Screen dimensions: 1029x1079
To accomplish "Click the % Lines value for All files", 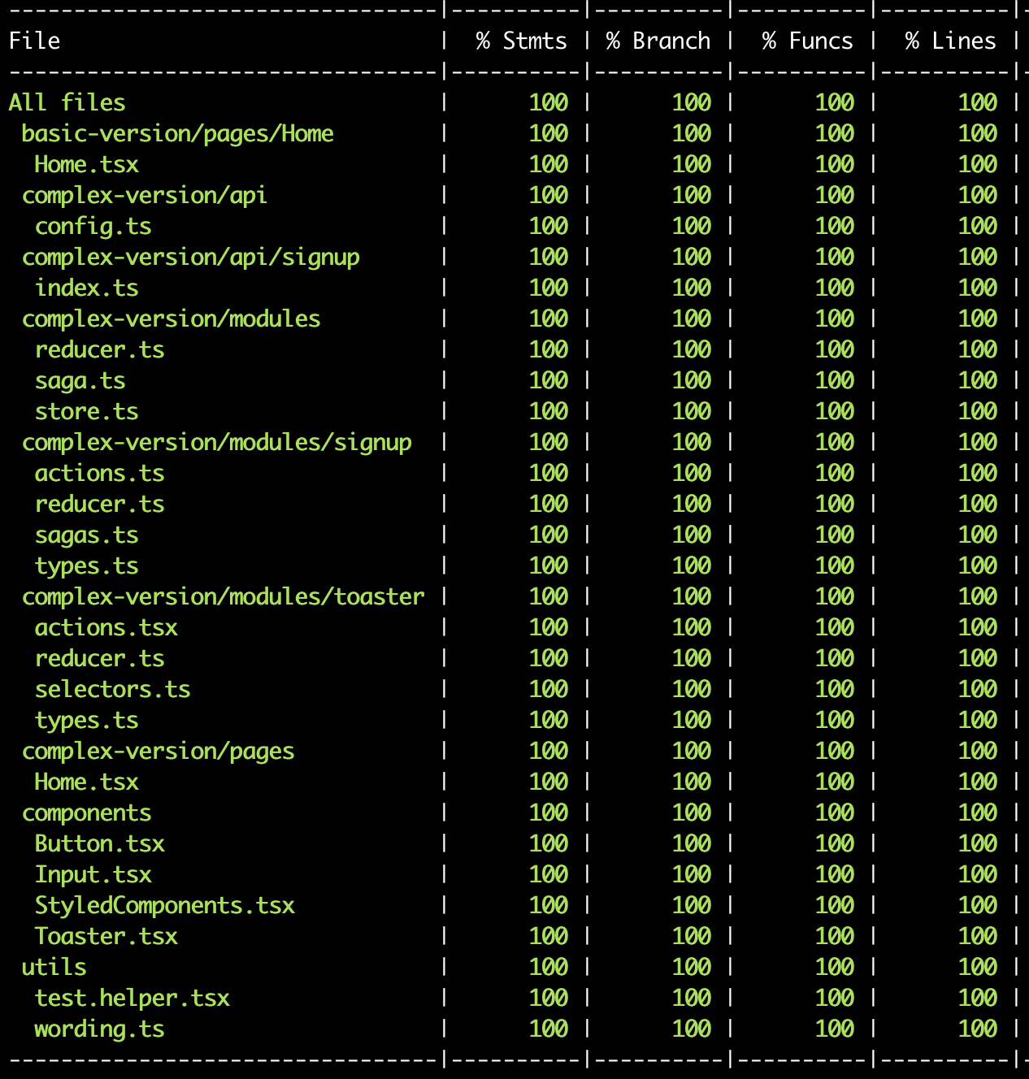I will pos(978,102).
